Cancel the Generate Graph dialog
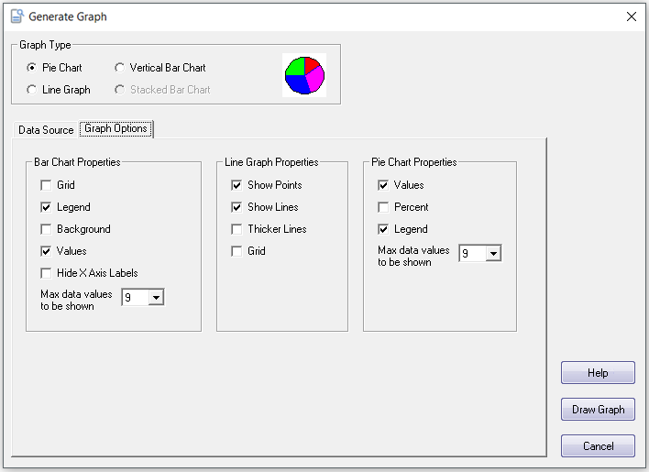 click(x=598, y=445)
